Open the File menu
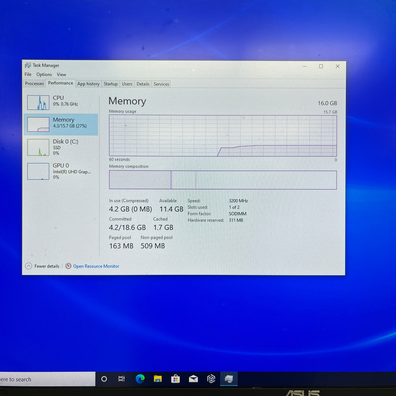Viewport: 396px width, 396px height. coord(28,74)
